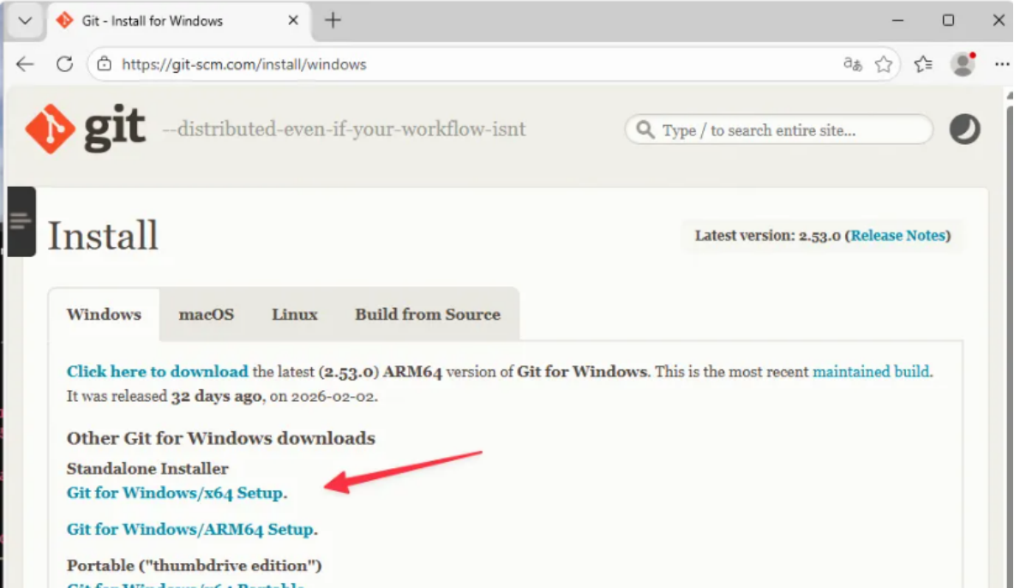1014x588 pixels.
Task: Expand the tab search chevron
Action: tap(25, 21)
